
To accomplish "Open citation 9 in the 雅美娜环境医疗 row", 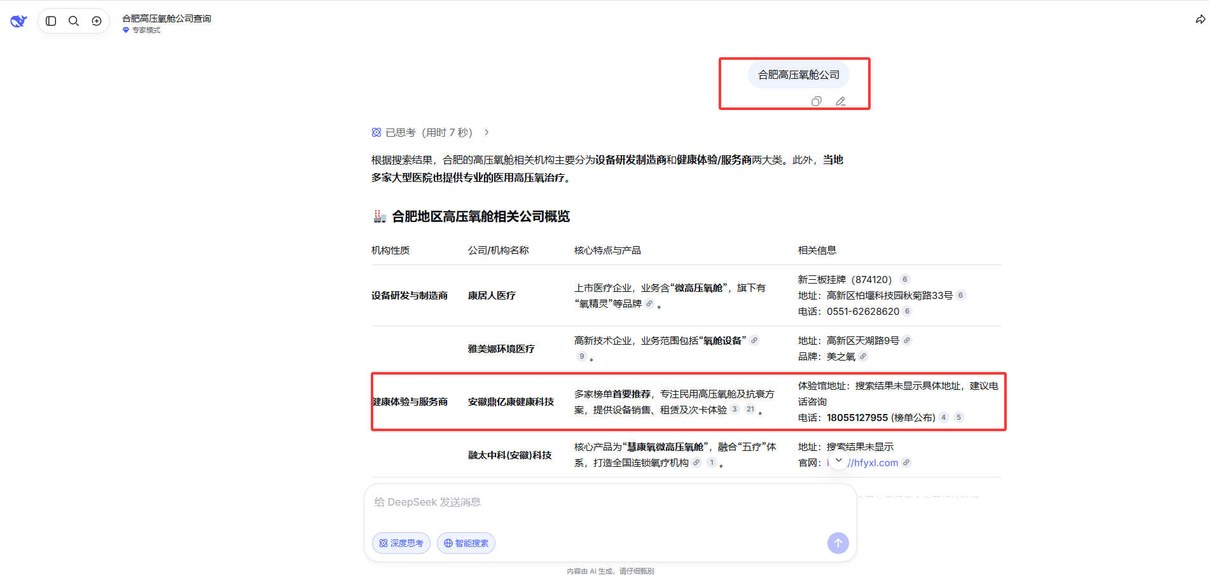I will [581, 356].
